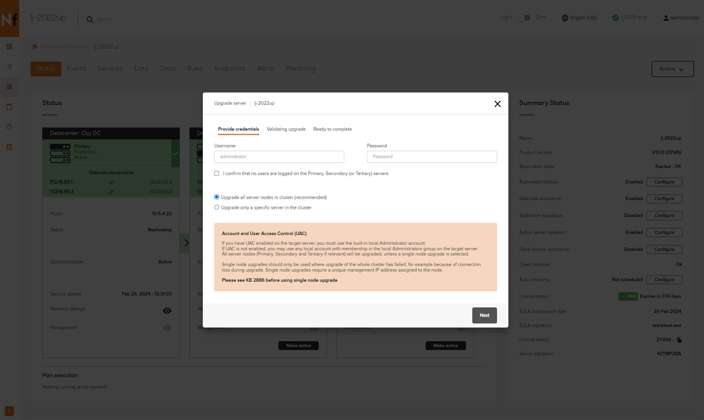This screenshot has height=420, width=704.
Task: Click the home breadcrumb icon
Action: [35, 46]
